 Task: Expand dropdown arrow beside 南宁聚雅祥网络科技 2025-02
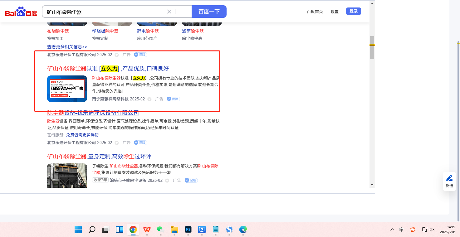pyautogui.click(x=149, y=99)
